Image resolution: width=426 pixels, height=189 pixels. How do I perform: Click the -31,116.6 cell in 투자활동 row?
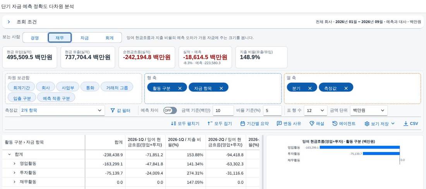(226, 173)
